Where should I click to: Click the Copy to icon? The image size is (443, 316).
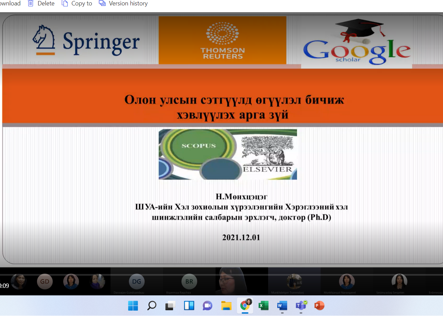64,3
